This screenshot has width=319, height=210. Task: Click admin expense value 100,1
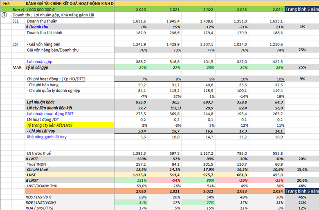(x=242, y=91)
